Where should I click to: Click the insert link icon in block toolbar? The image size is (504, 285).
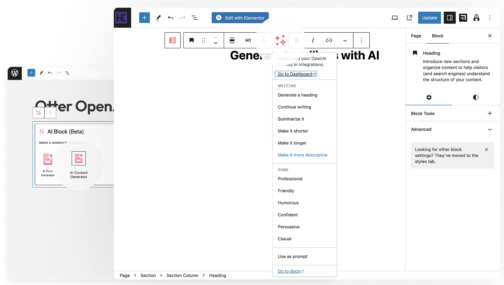point(329,40)
